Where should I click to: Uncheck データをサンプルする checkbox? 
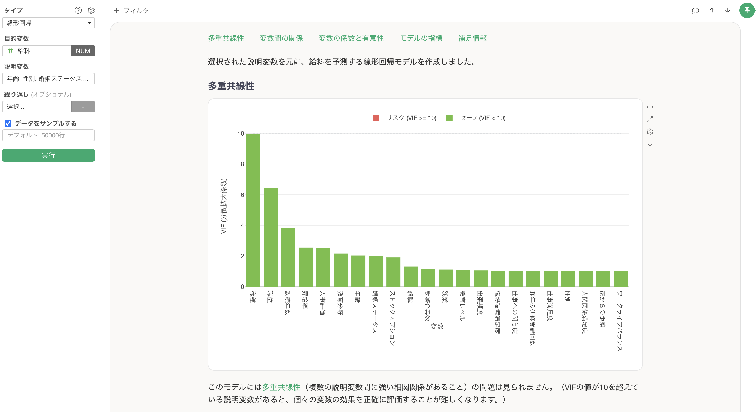pyautogui.click(x=8, y=123)
